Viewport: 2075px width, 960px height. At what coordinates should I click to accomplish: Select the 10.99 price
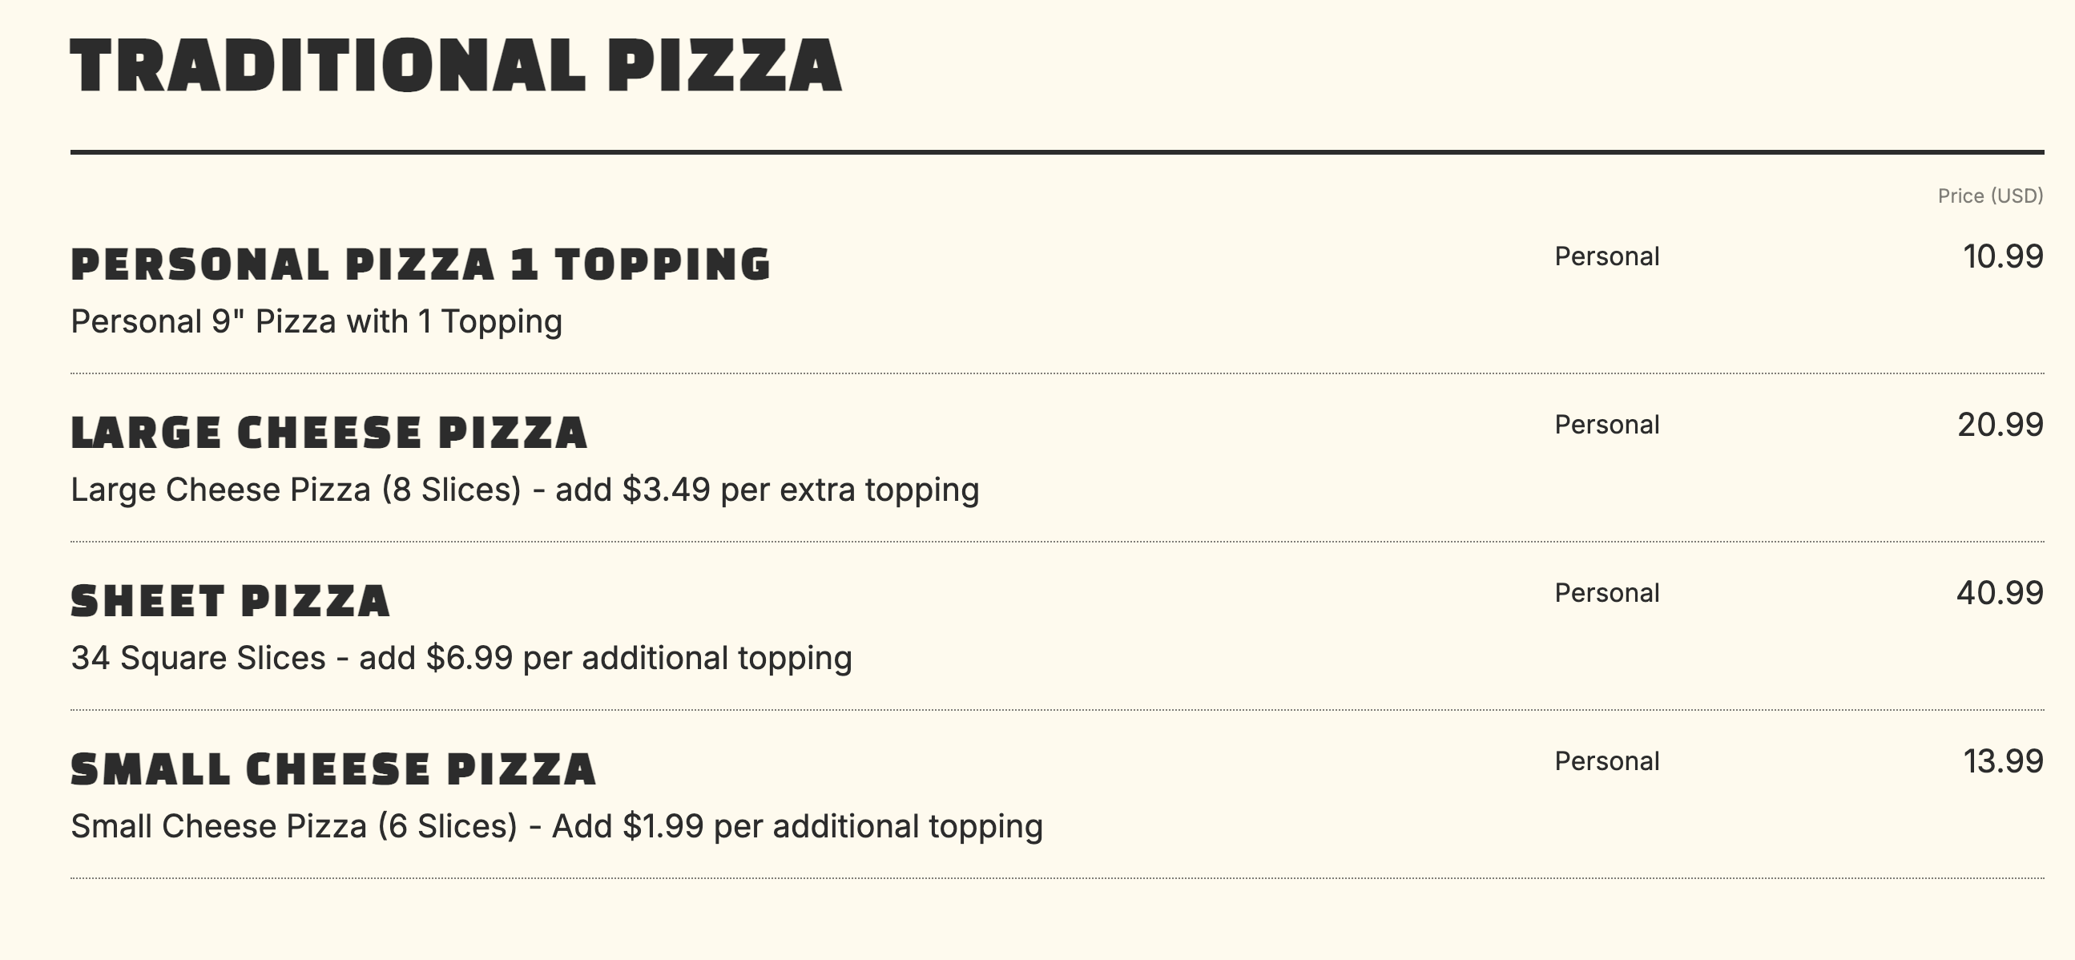(x=2003, y=257)
